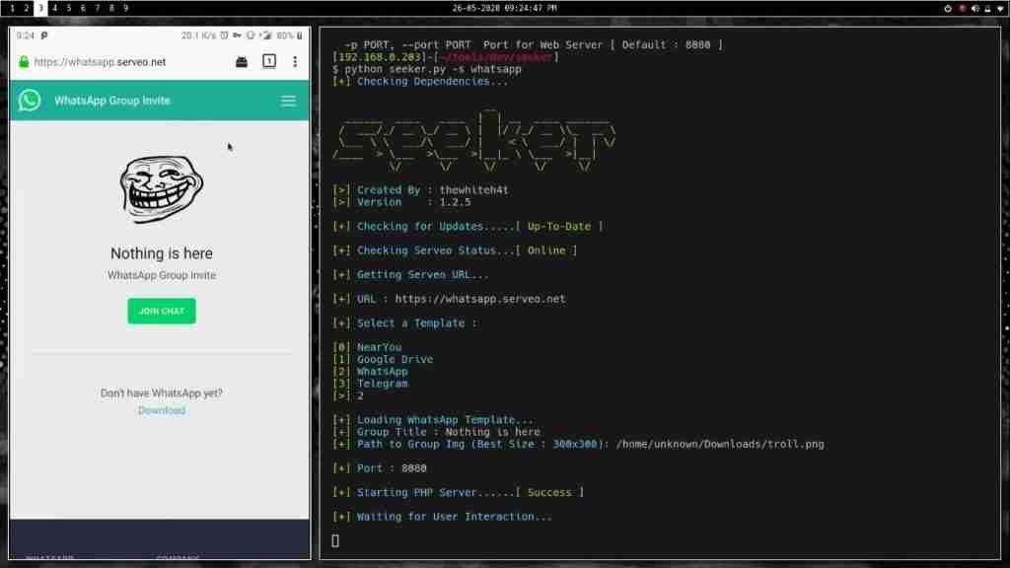Viewport: 1010px width, 568px height.
Task: Click 'Group Title : Nothing is here' line
Action: (436, 432)
